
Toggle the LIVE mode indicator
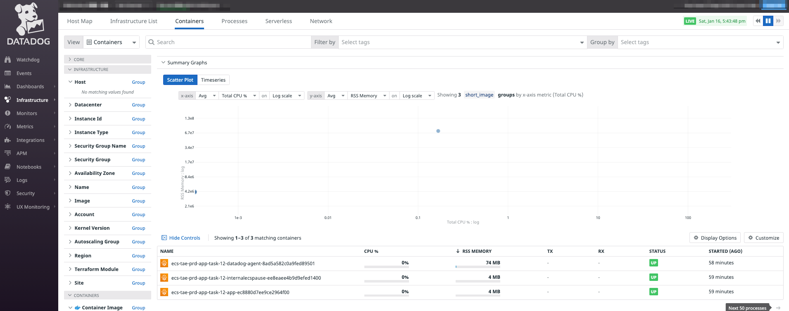point(690,21)
